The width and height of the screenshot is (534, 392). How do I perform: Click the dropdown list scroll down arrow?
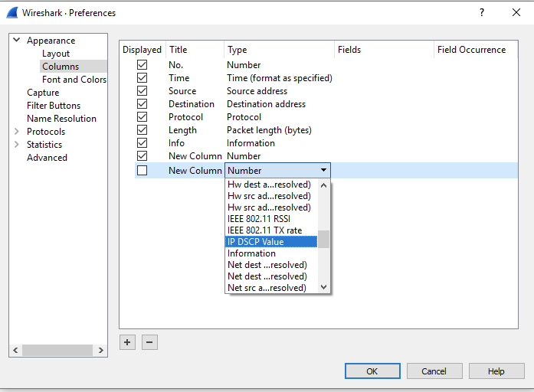pyautogui.click(x=323, y=287)
